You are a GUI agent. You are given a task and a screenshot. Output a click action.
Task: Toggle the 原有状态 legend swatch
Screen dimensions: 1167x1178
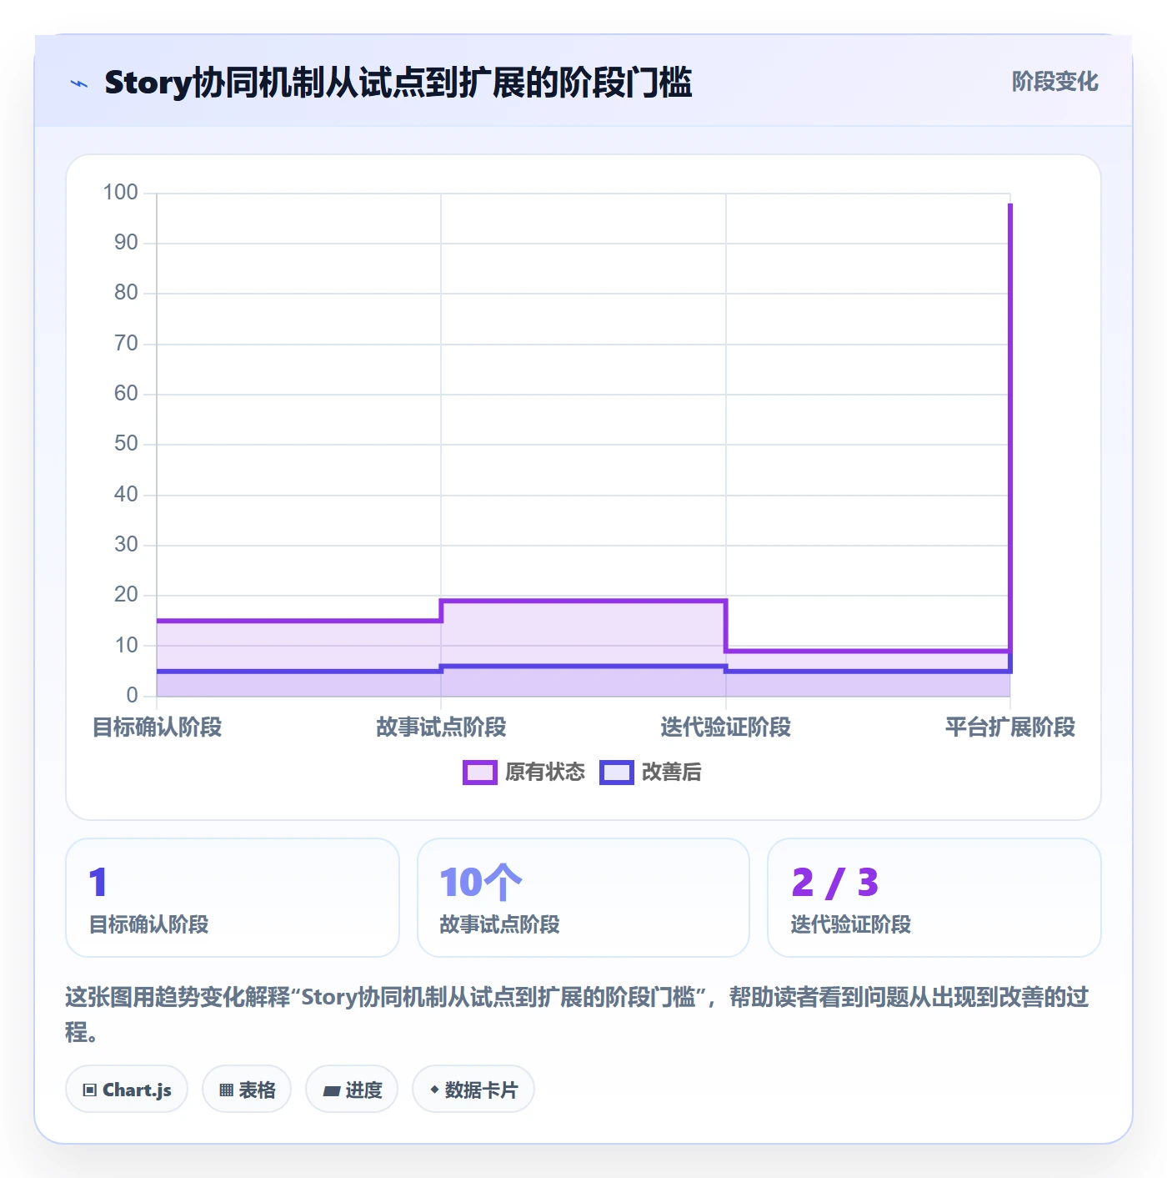point(480,773)
